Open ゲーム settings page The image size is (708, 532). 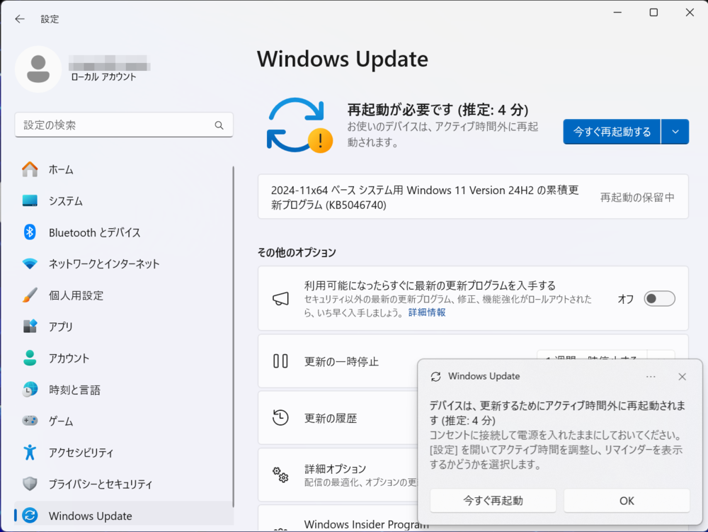[x=124, y=421]
